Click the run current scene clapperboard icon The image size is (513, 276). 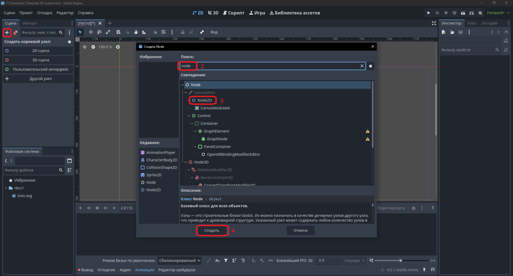[463, 13]
